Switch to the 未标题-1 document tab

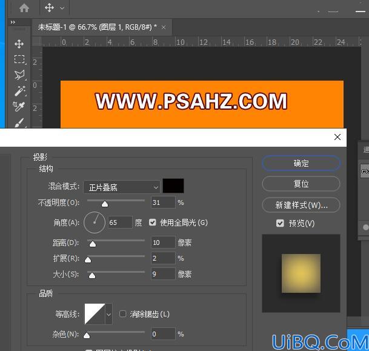(97, 27)
